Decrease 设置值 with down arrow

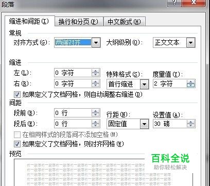pyautogui.click(x=190, y=126)
